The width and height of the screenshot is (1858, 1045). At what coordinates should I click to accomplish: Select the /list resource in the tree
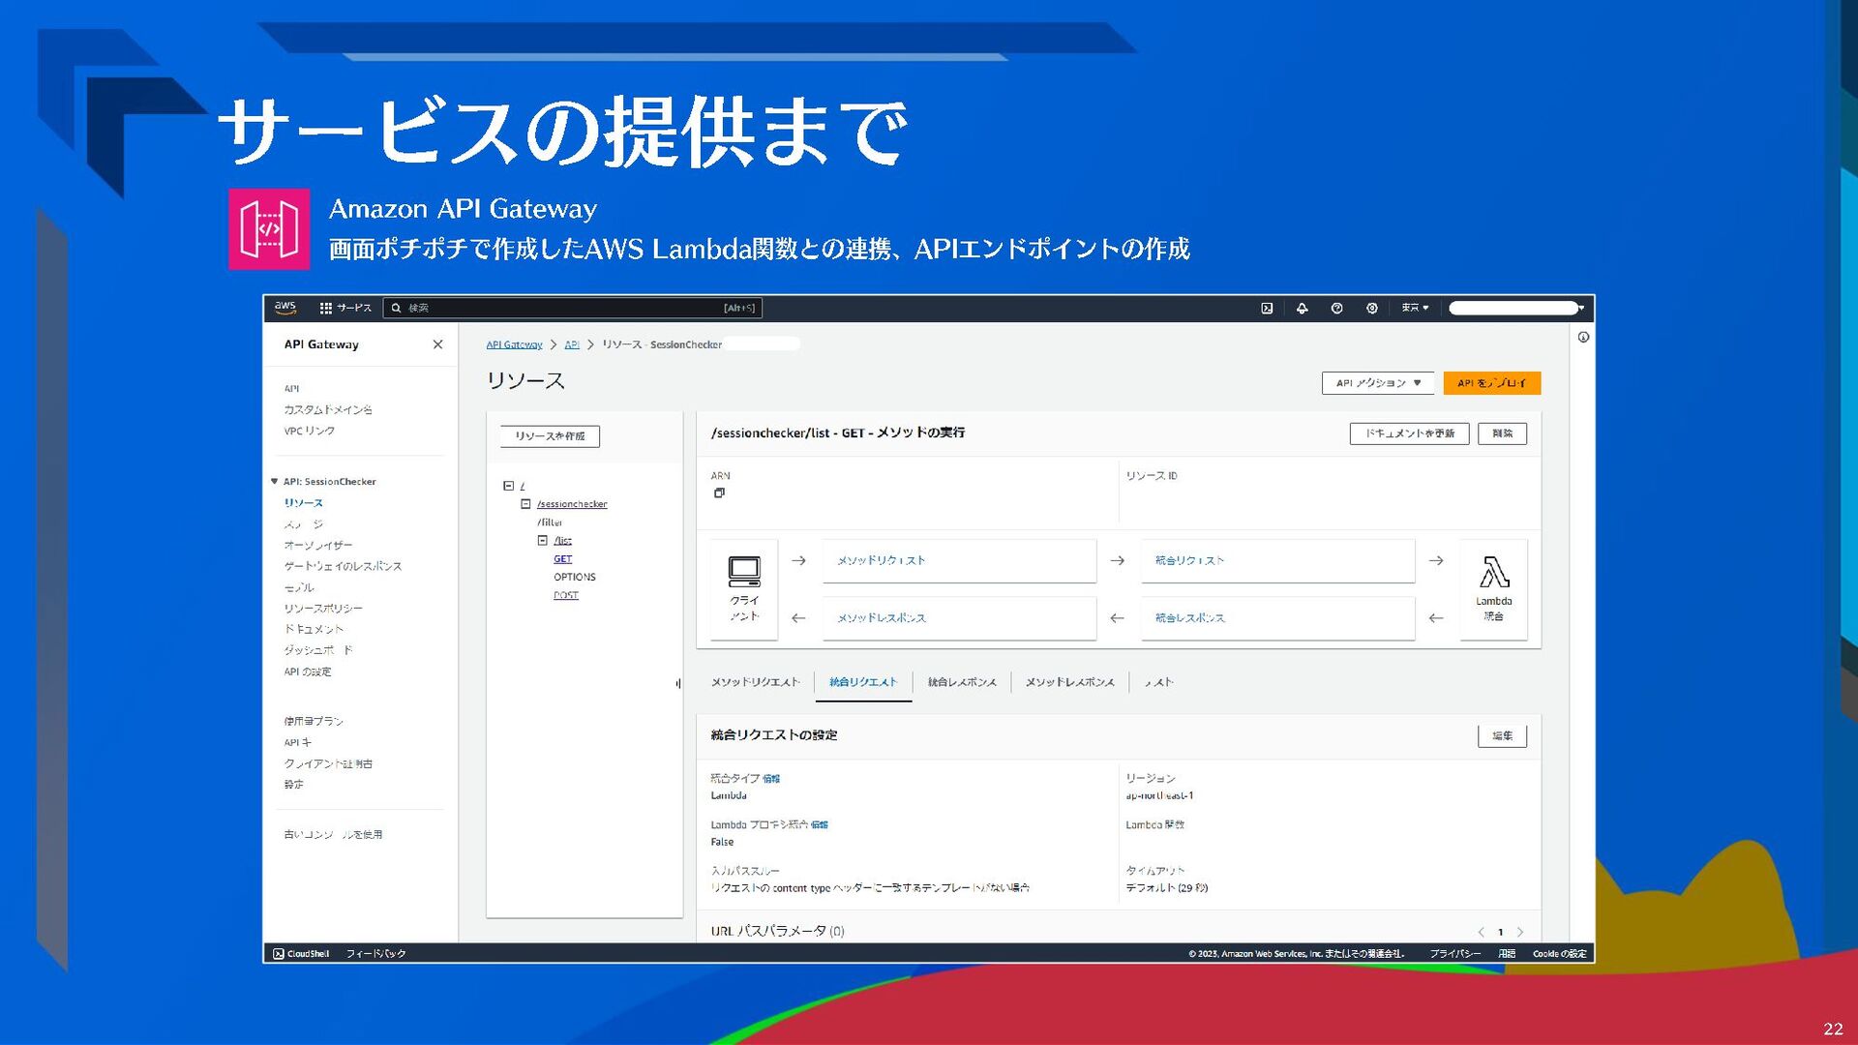pos(562,541)
